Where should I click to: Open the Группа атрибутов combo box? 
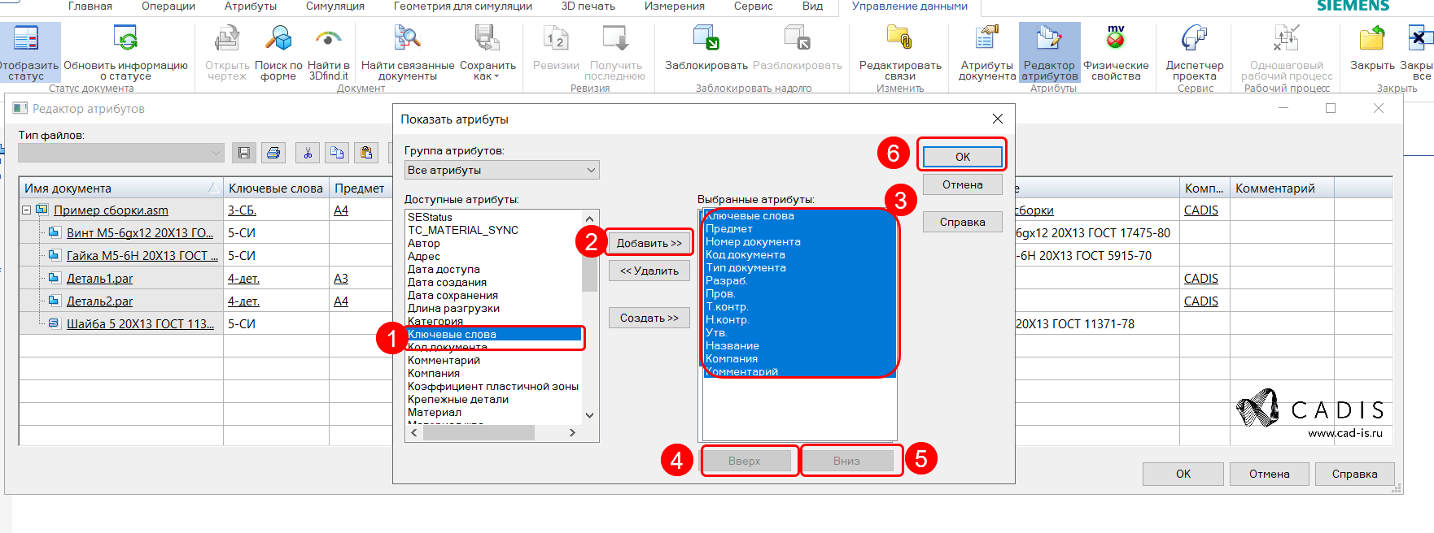coord(502,170)
